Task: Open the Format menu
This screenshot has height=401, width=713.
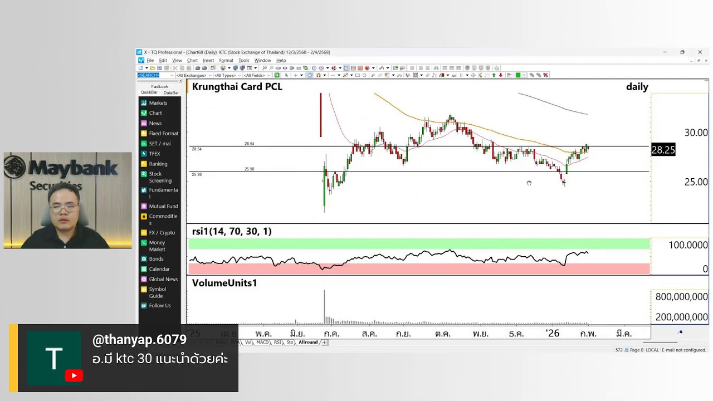Action: [x=226, y=60]
